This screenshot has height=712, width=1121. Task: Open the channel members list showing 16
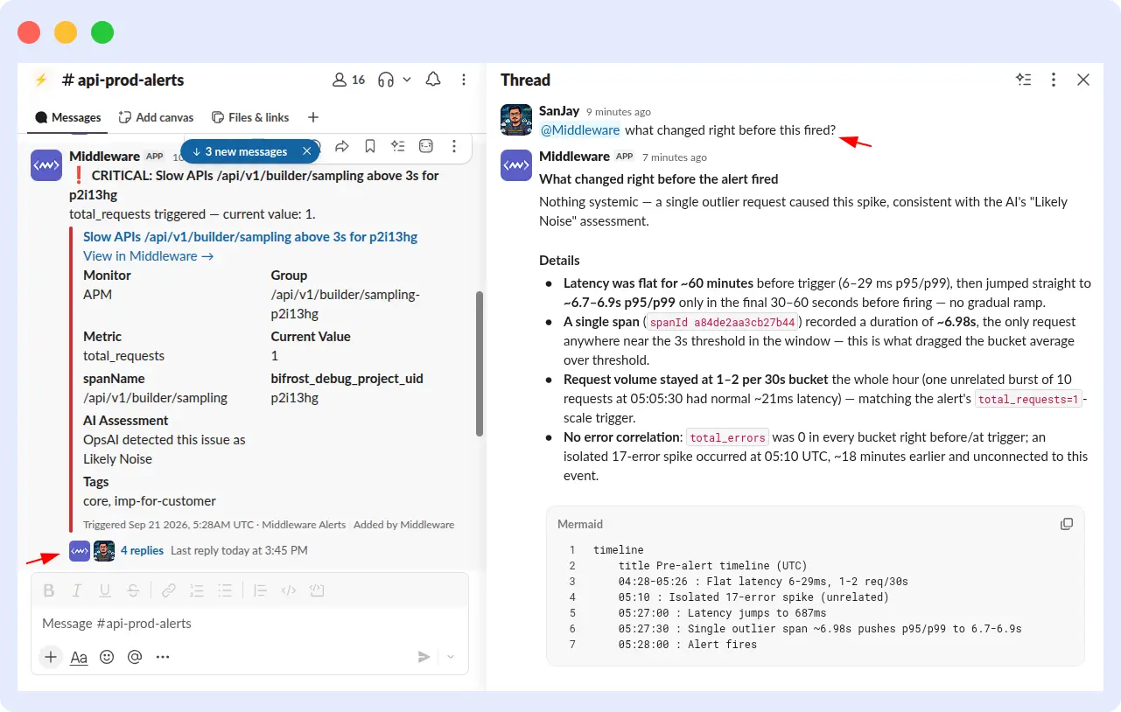coord(348,80)
